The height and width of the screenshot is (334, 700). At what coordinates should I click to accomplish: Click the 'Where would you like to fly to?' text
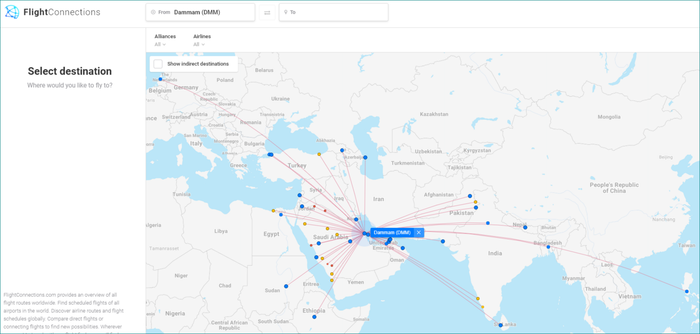70,85
